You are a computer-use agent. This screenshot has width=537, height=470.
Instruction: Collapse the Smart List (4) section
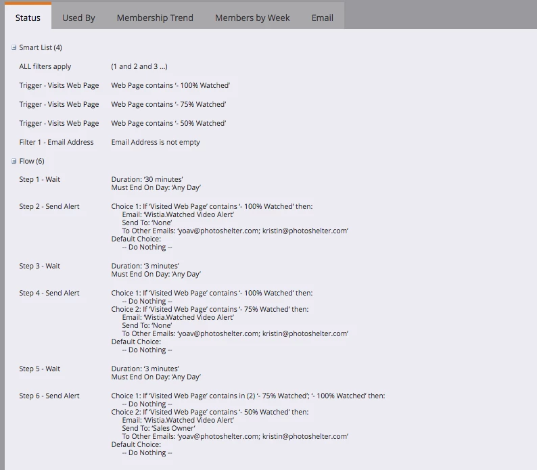(x=14, y=47)
